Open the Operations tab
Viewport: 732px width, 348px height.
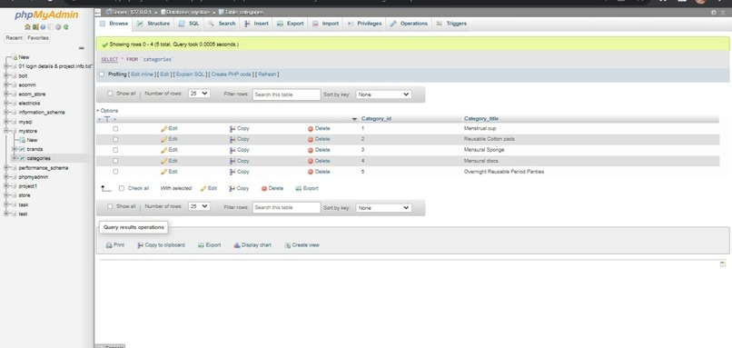pos(409,24)
